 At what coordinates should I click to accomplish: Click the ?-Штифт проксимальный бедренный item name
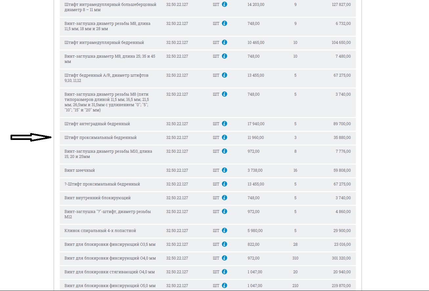pyautogui.click(x=102, y=184)
